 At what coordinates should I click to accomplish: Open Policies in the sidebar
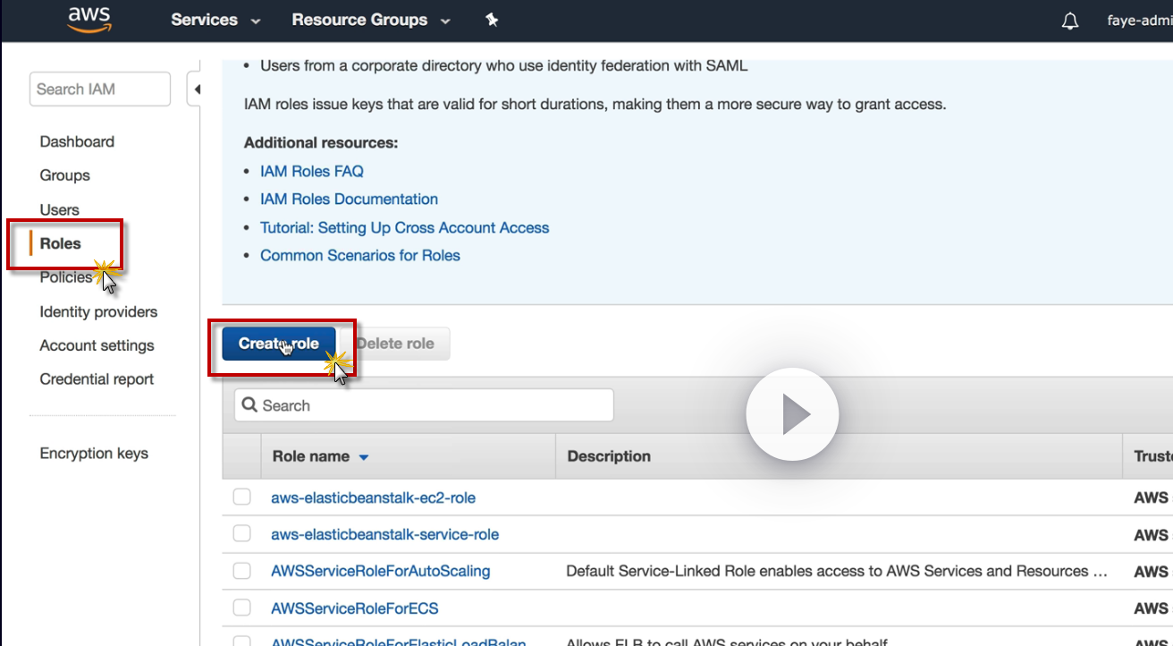[66, 277]
